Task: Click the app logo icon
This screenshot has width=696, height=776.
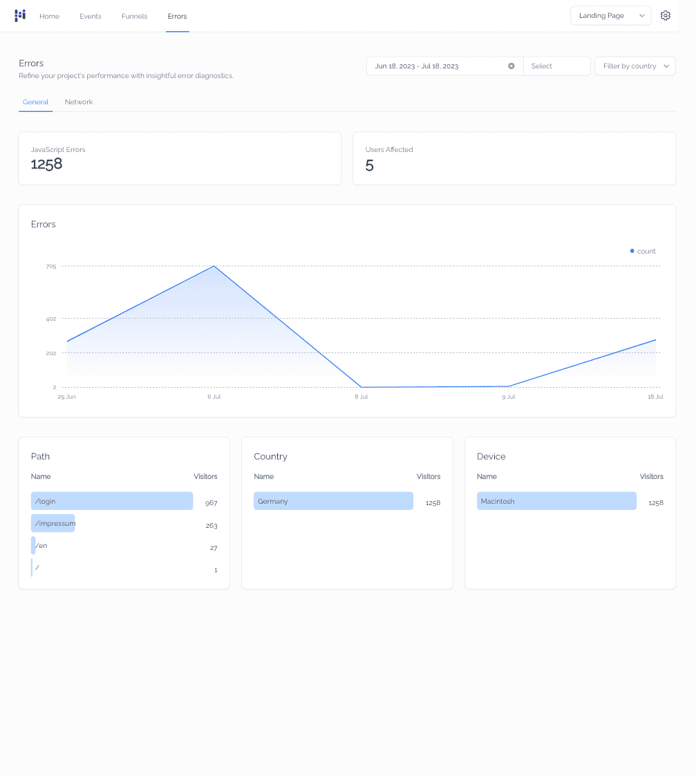Action: (20, 15)
